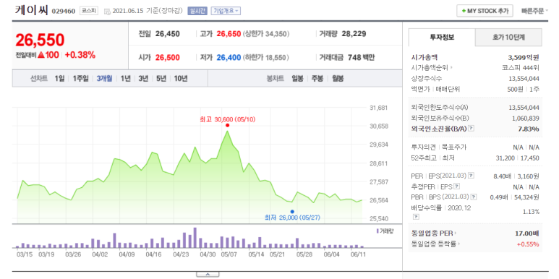Select the 월봉 candle chart
Viewport: 559px width, 279px height.
pos(338,78)
